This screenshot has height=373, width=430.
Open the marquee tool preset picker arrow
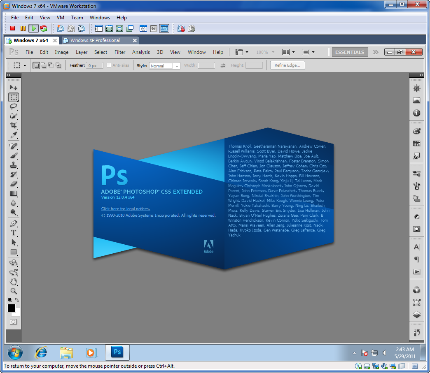tap(25, 65)
